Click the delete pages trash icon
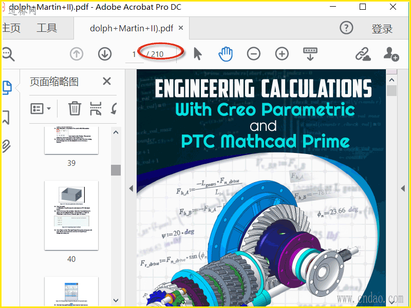The width and height of the screenshot is (411, 308). click(x=74, y=108)
